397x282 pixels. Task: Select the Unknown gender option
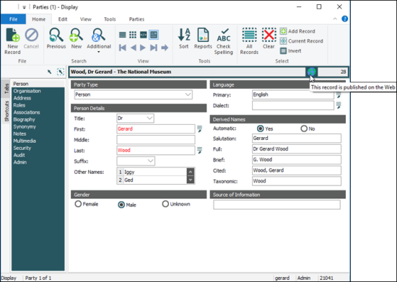coord(165,204)
